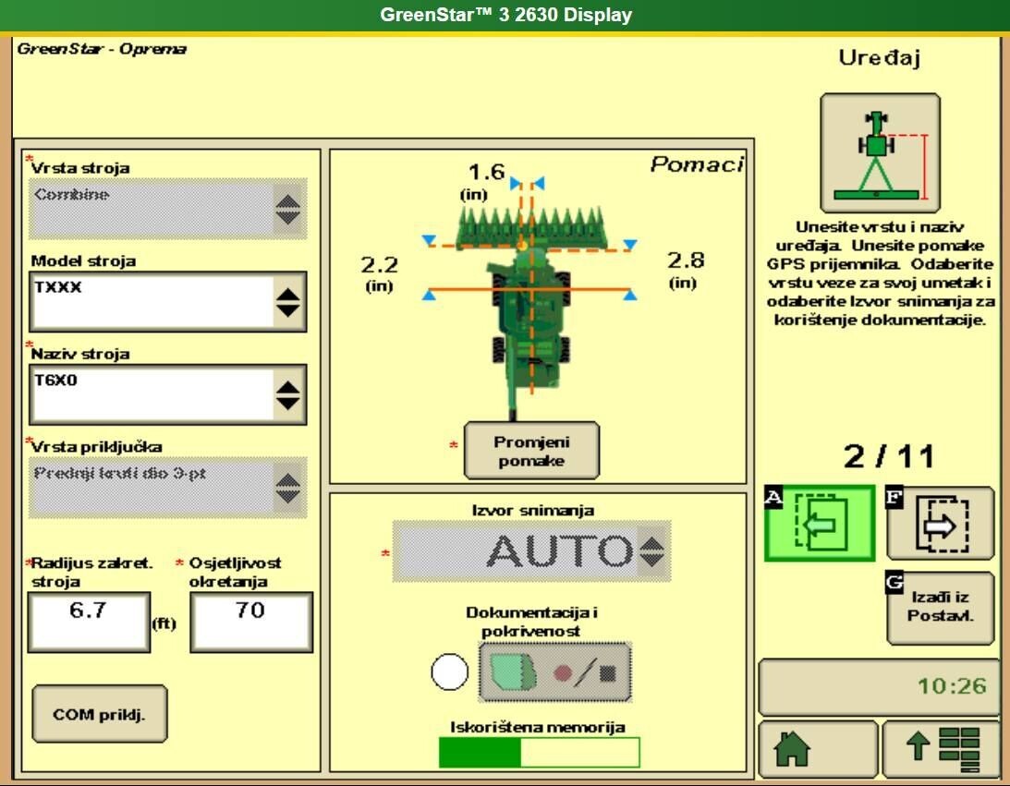Click the Uređaj title text
The width and height of the screenshot is (1010, 786).
tap(879, 58)
